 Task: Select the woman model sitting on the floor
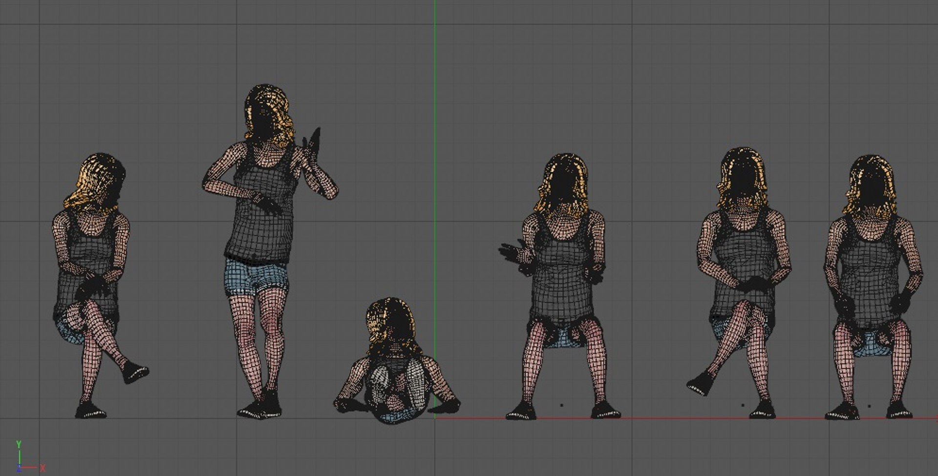396,361
